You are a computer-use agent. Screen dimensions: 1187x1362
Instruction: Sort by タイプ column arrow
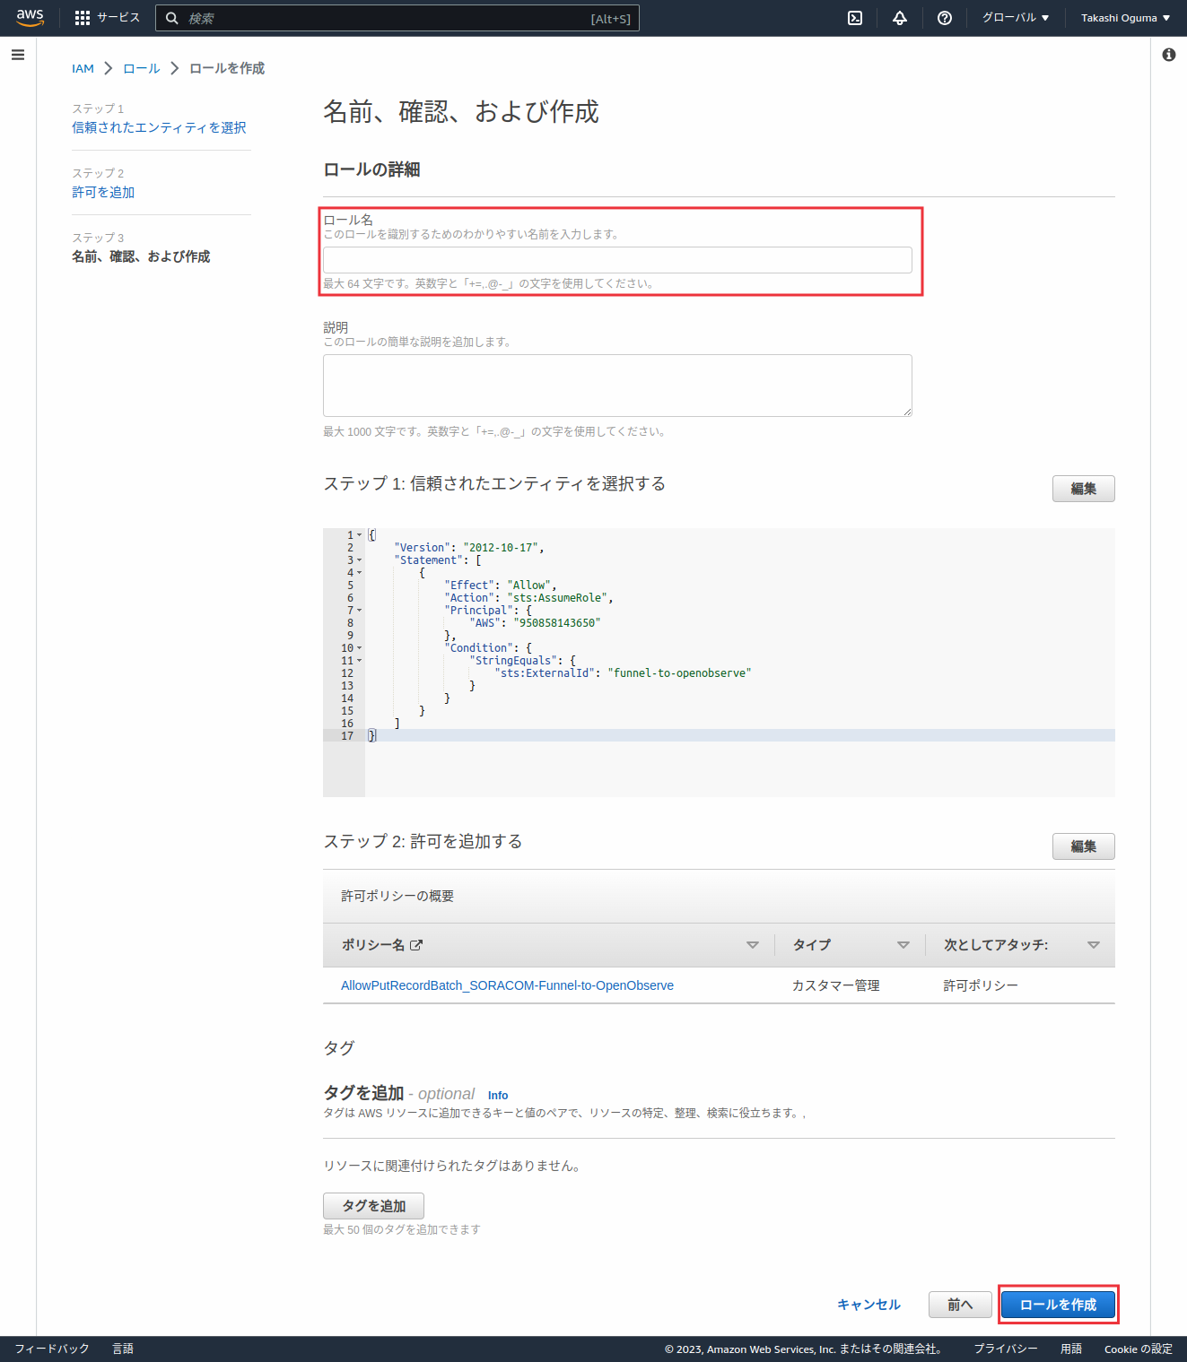[x=903, y=945]
